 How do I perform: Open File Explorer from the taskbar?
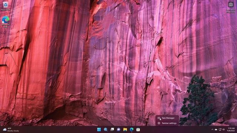point(125,130)
